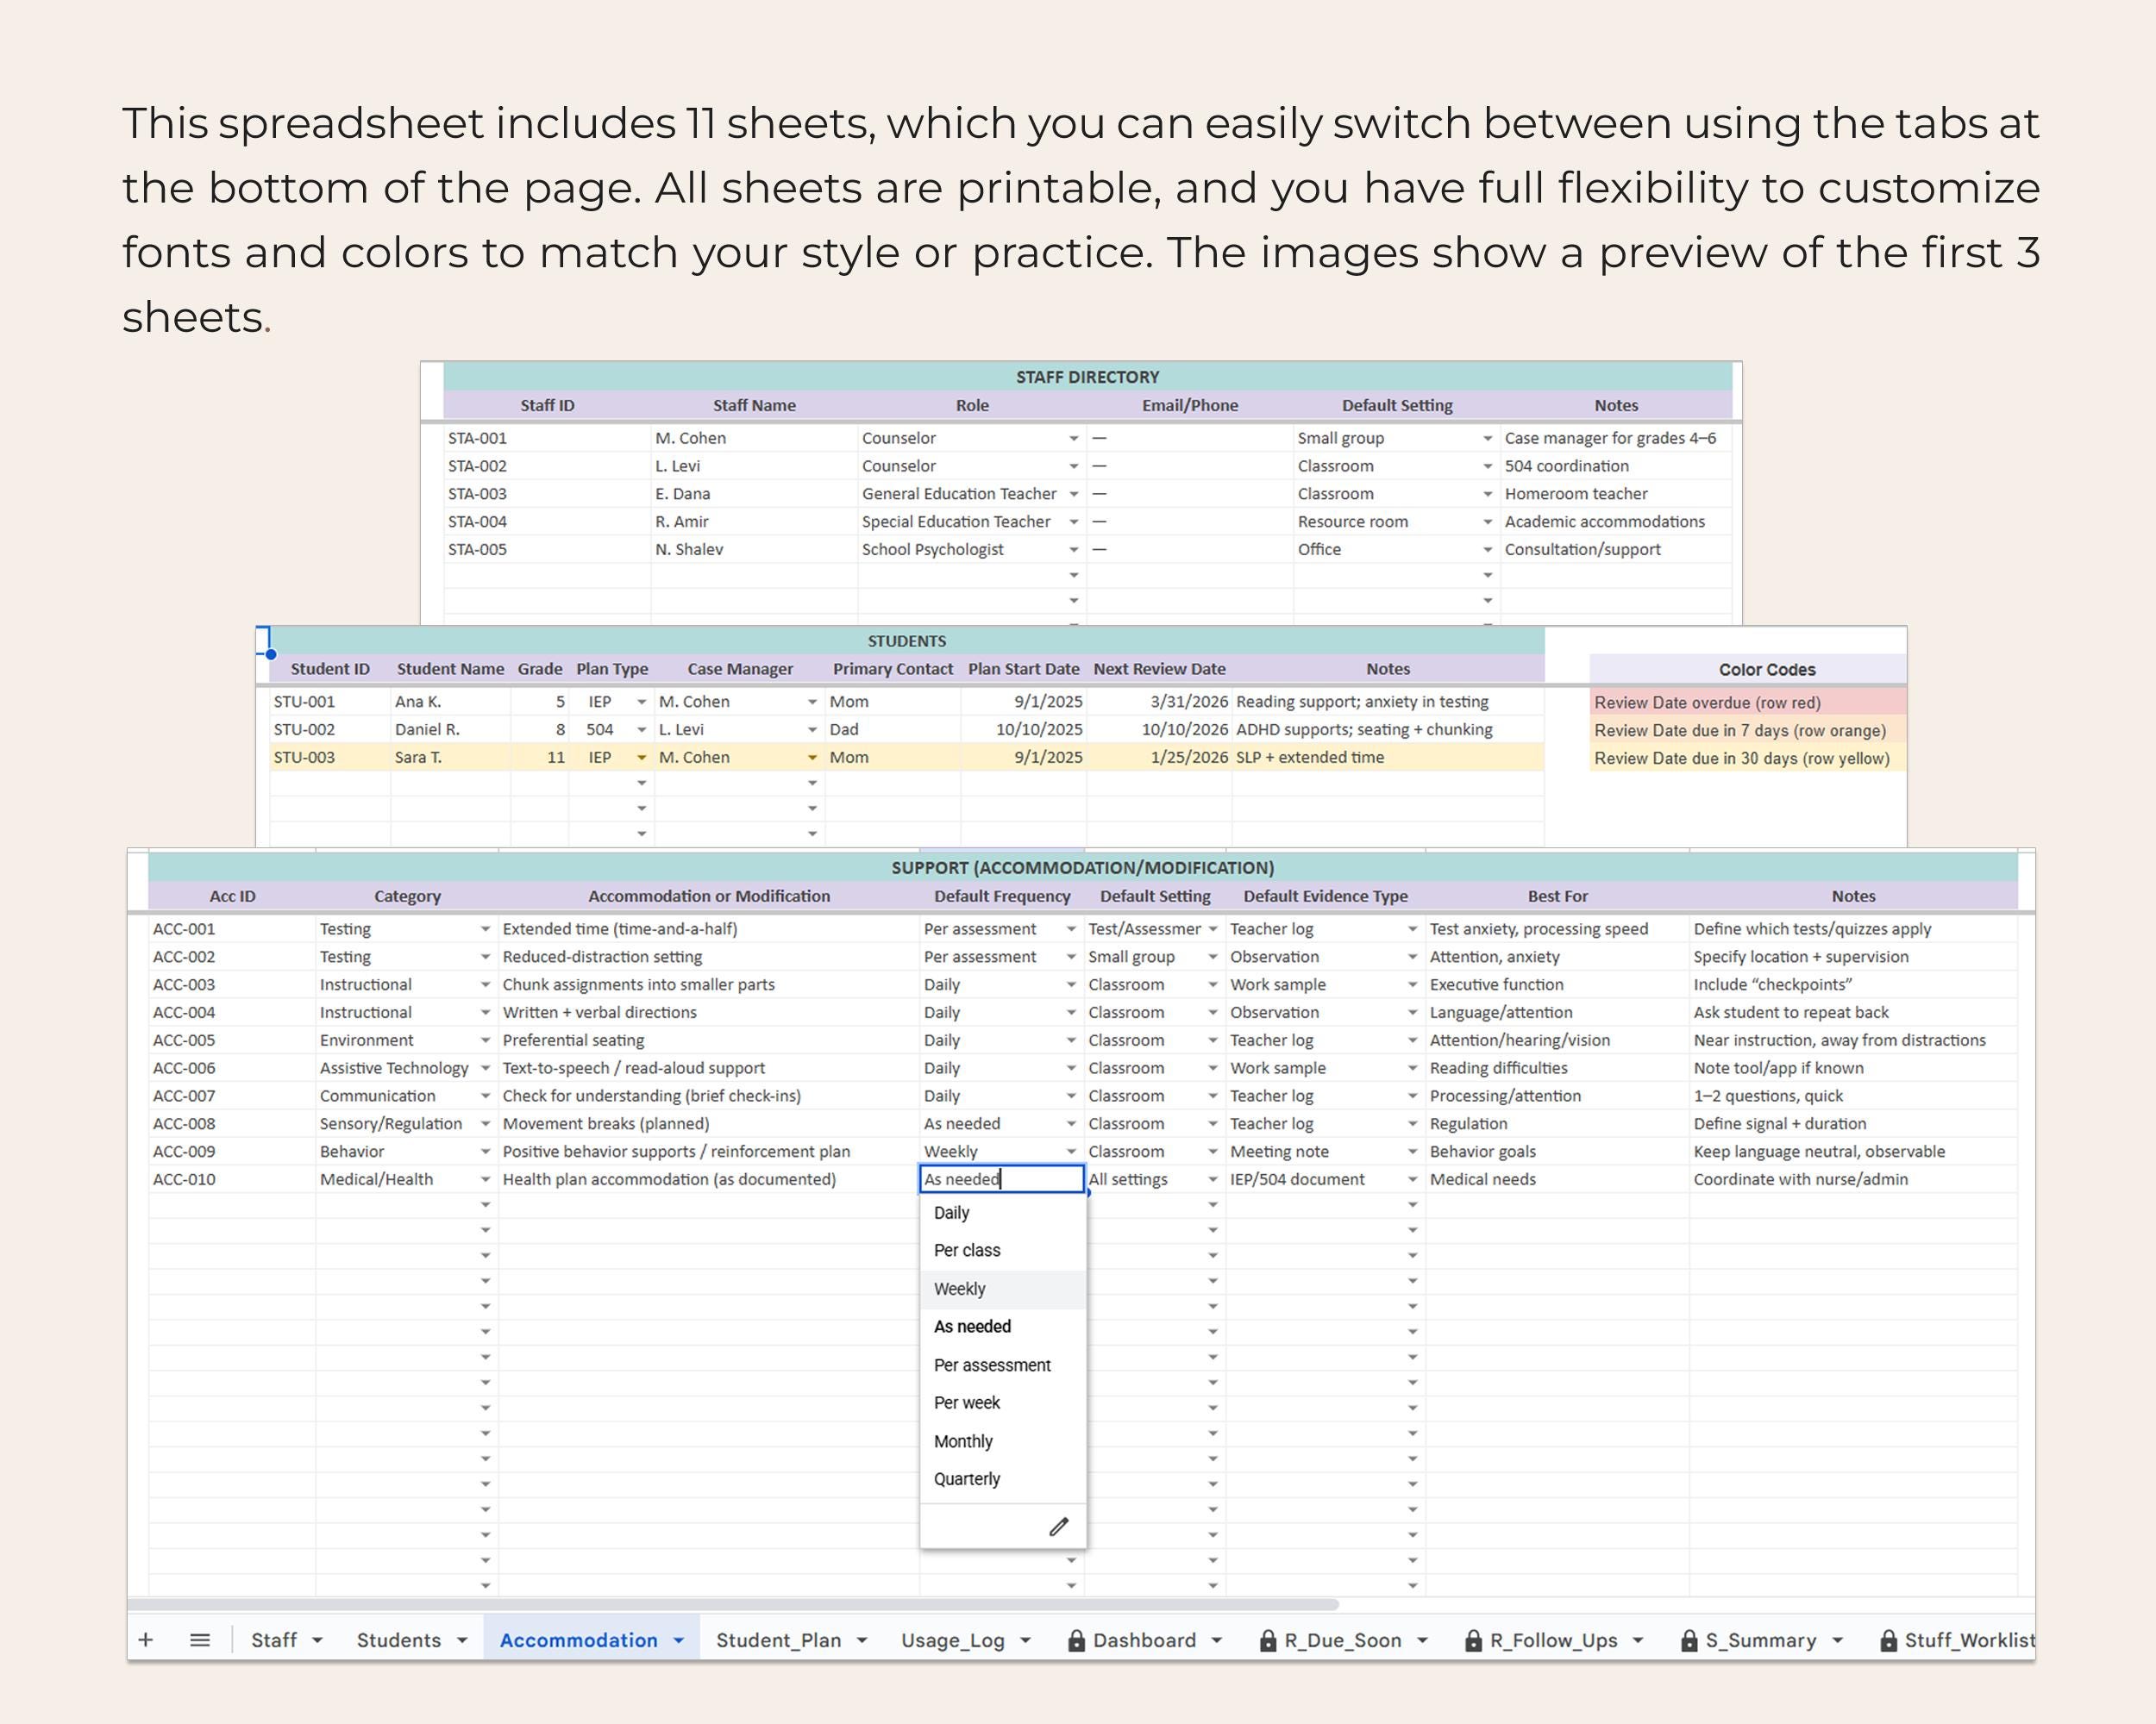Open Accommodation tab's dropdown arrow
Viewport: 2156px width, 1724px height.
coord(679,1641)
